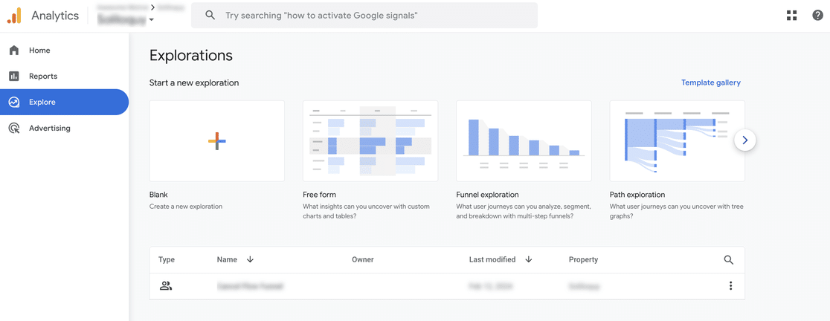Open the Free form template thumbnail

pos(370,141)
